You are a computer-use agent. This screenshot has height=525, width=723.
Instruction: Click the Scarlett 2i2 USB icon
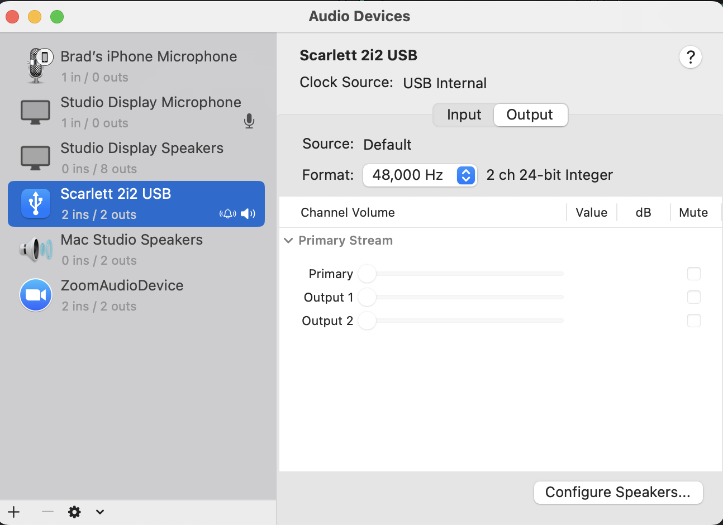[36, 203]
